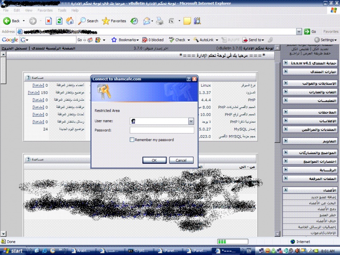Click the Password input field

(x=161, y=130)
